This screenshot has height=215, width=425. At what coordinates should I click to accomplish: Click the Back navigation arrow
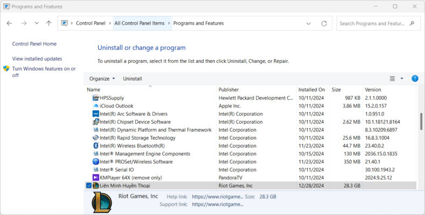click(9, 24)
